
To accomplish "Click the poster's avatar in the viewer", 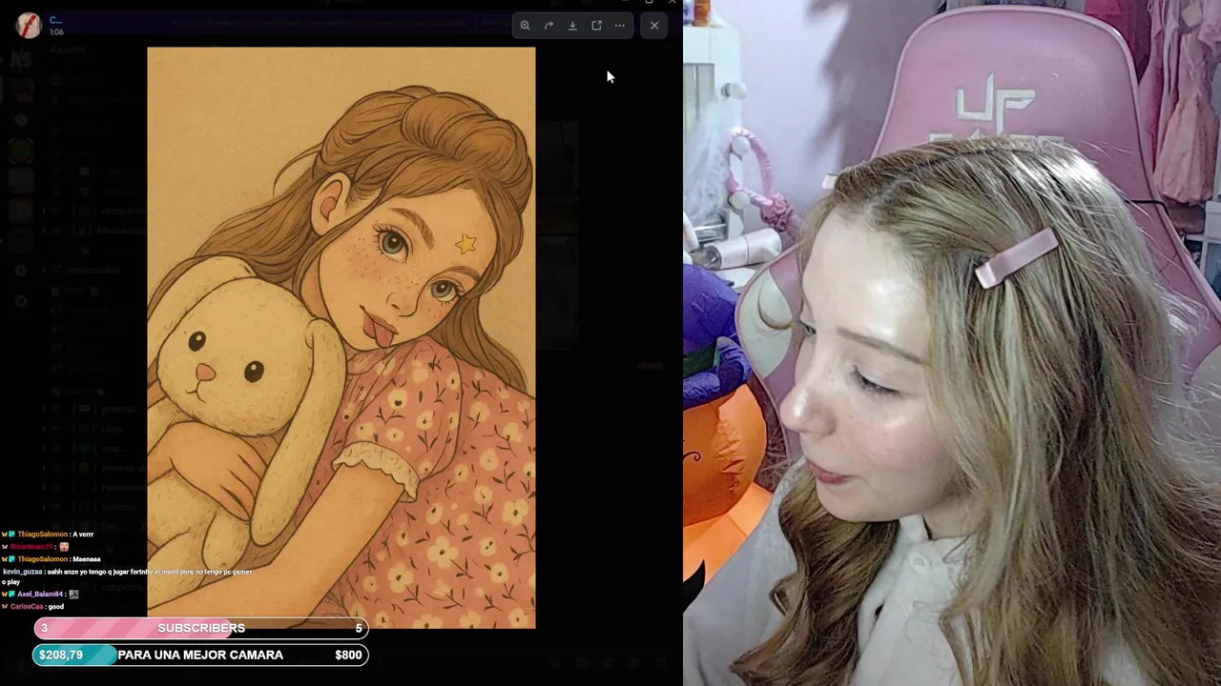I will point(29,26).
